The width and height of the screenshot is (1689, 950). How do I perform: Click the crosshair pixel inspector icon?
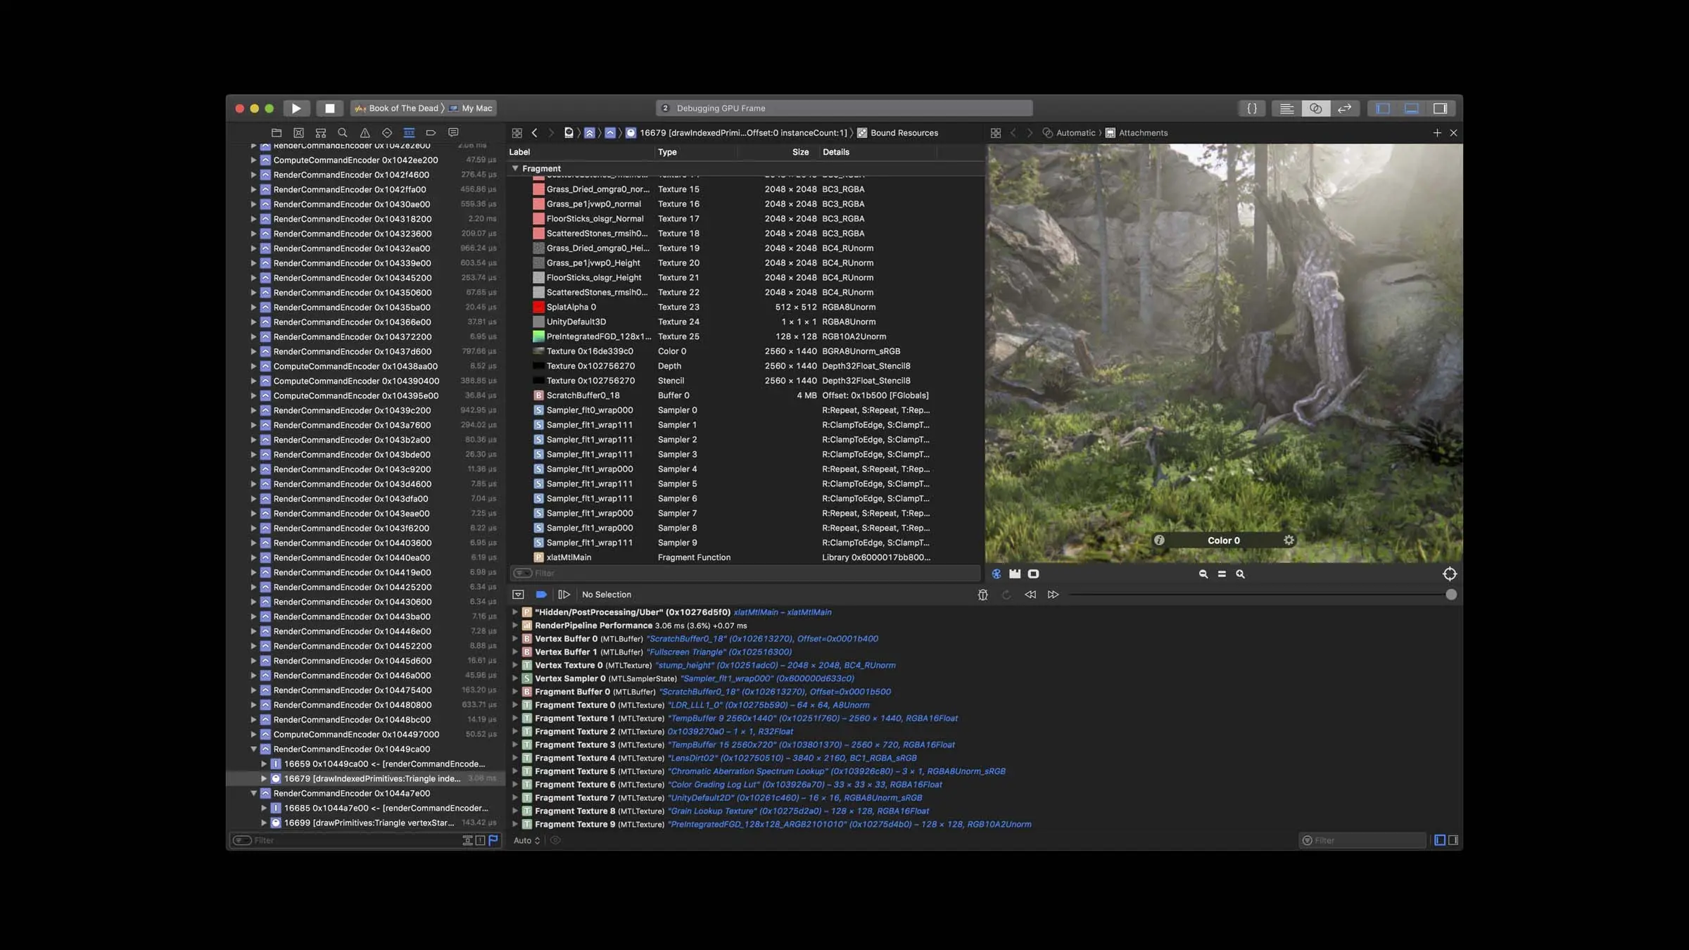1449,574
